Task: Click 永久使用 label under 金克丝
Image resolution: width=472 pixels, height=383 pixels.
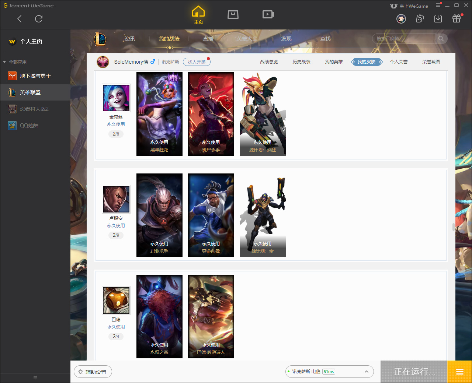Action: [x=116, y=124]
